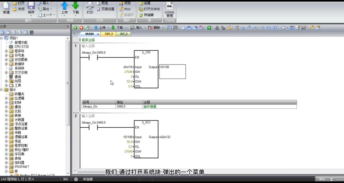Click the 页面设置 button

106,9
